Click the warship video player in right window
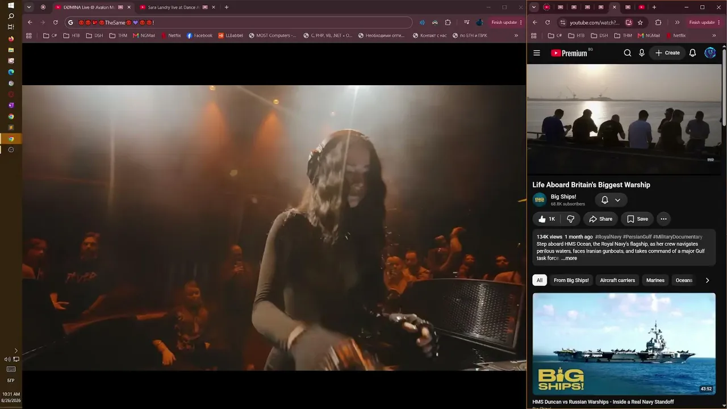727x409 pixels. (x=624, y=119)
